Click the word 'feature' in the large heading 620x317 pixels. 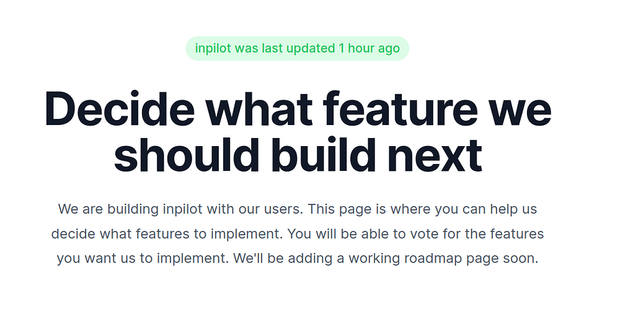(400, 108)
